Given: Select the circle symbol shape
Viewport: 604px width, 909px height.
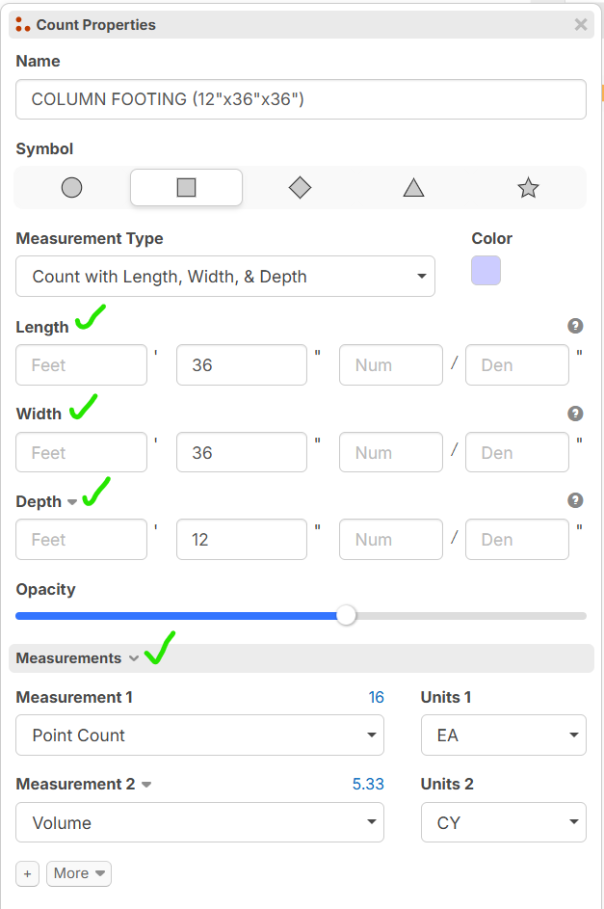Looking at the screenshot, I should (x=71, y=188).
